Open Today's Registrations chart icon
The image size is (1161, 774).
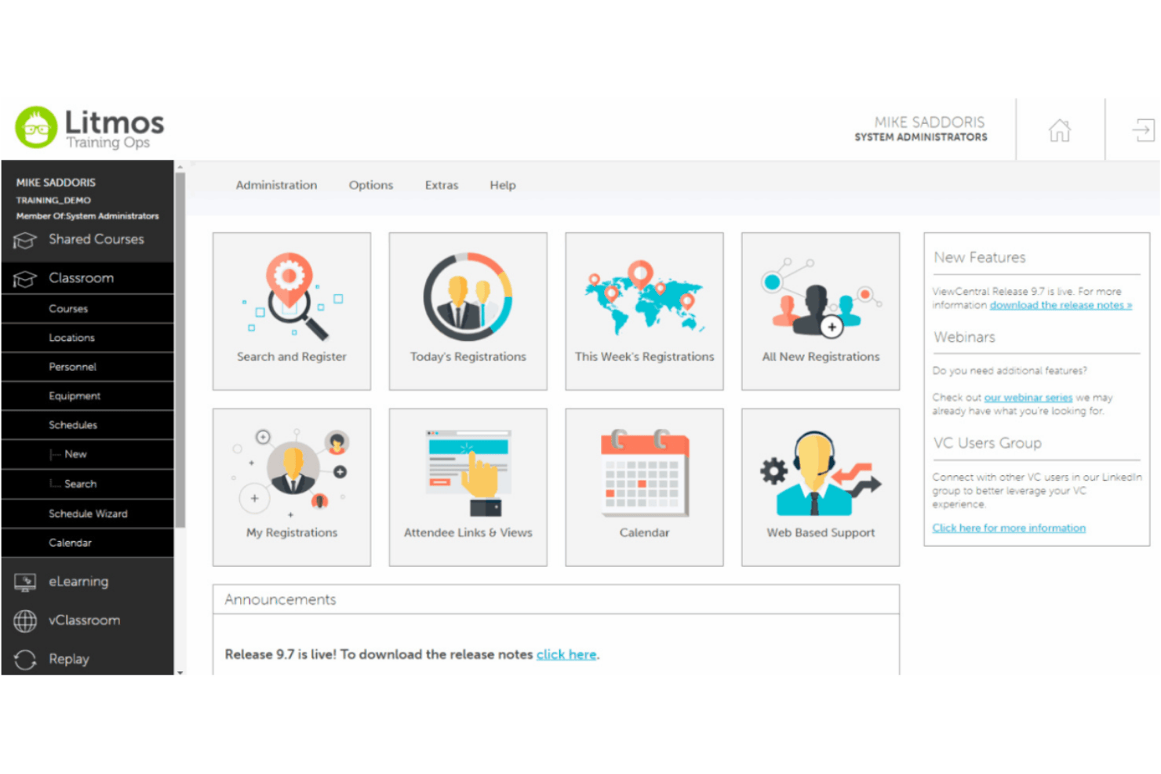[468, 296]
